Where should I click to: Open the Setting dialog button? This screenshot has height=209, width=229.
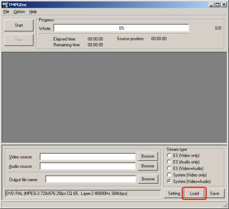(x=174, y=193)
